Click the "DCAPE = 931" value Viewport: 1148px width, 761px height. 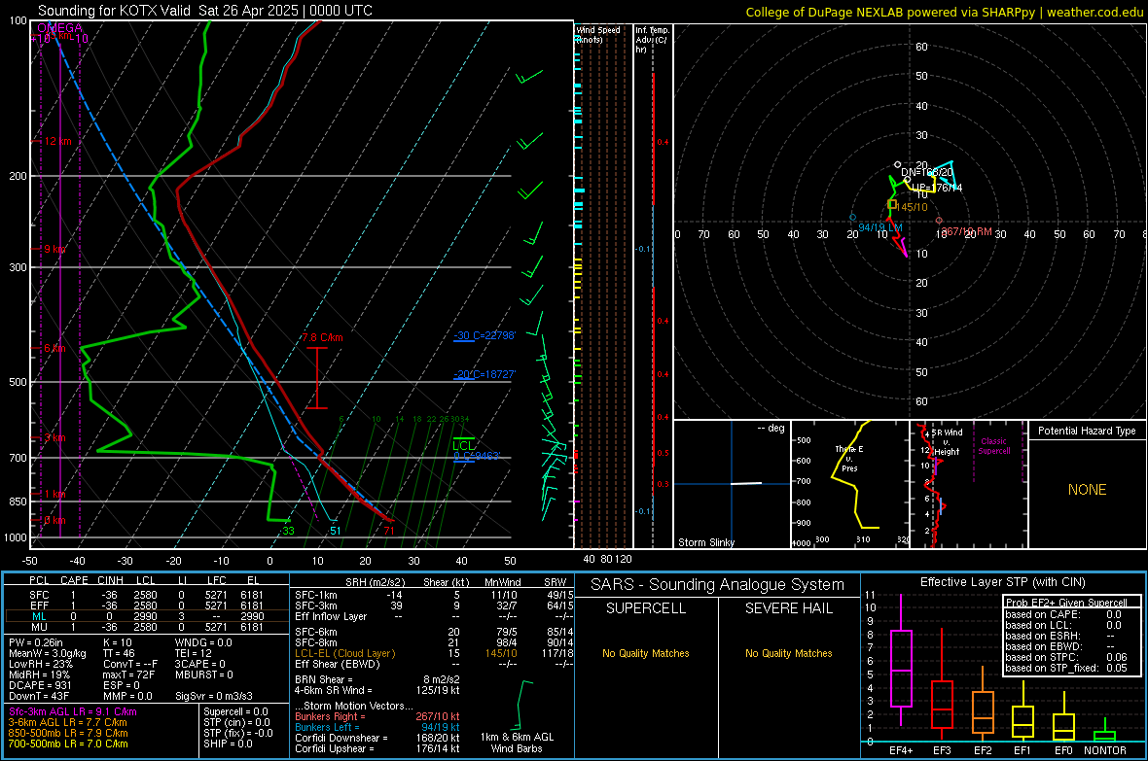coord(38,685)
